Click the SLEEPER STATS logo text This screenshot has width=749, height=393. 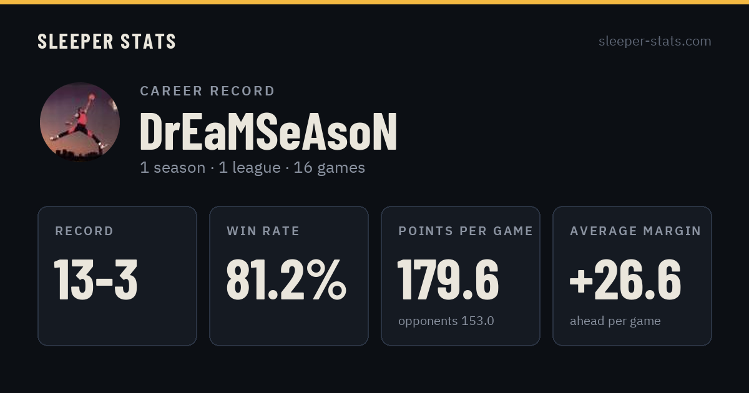[x=107, y=42]
